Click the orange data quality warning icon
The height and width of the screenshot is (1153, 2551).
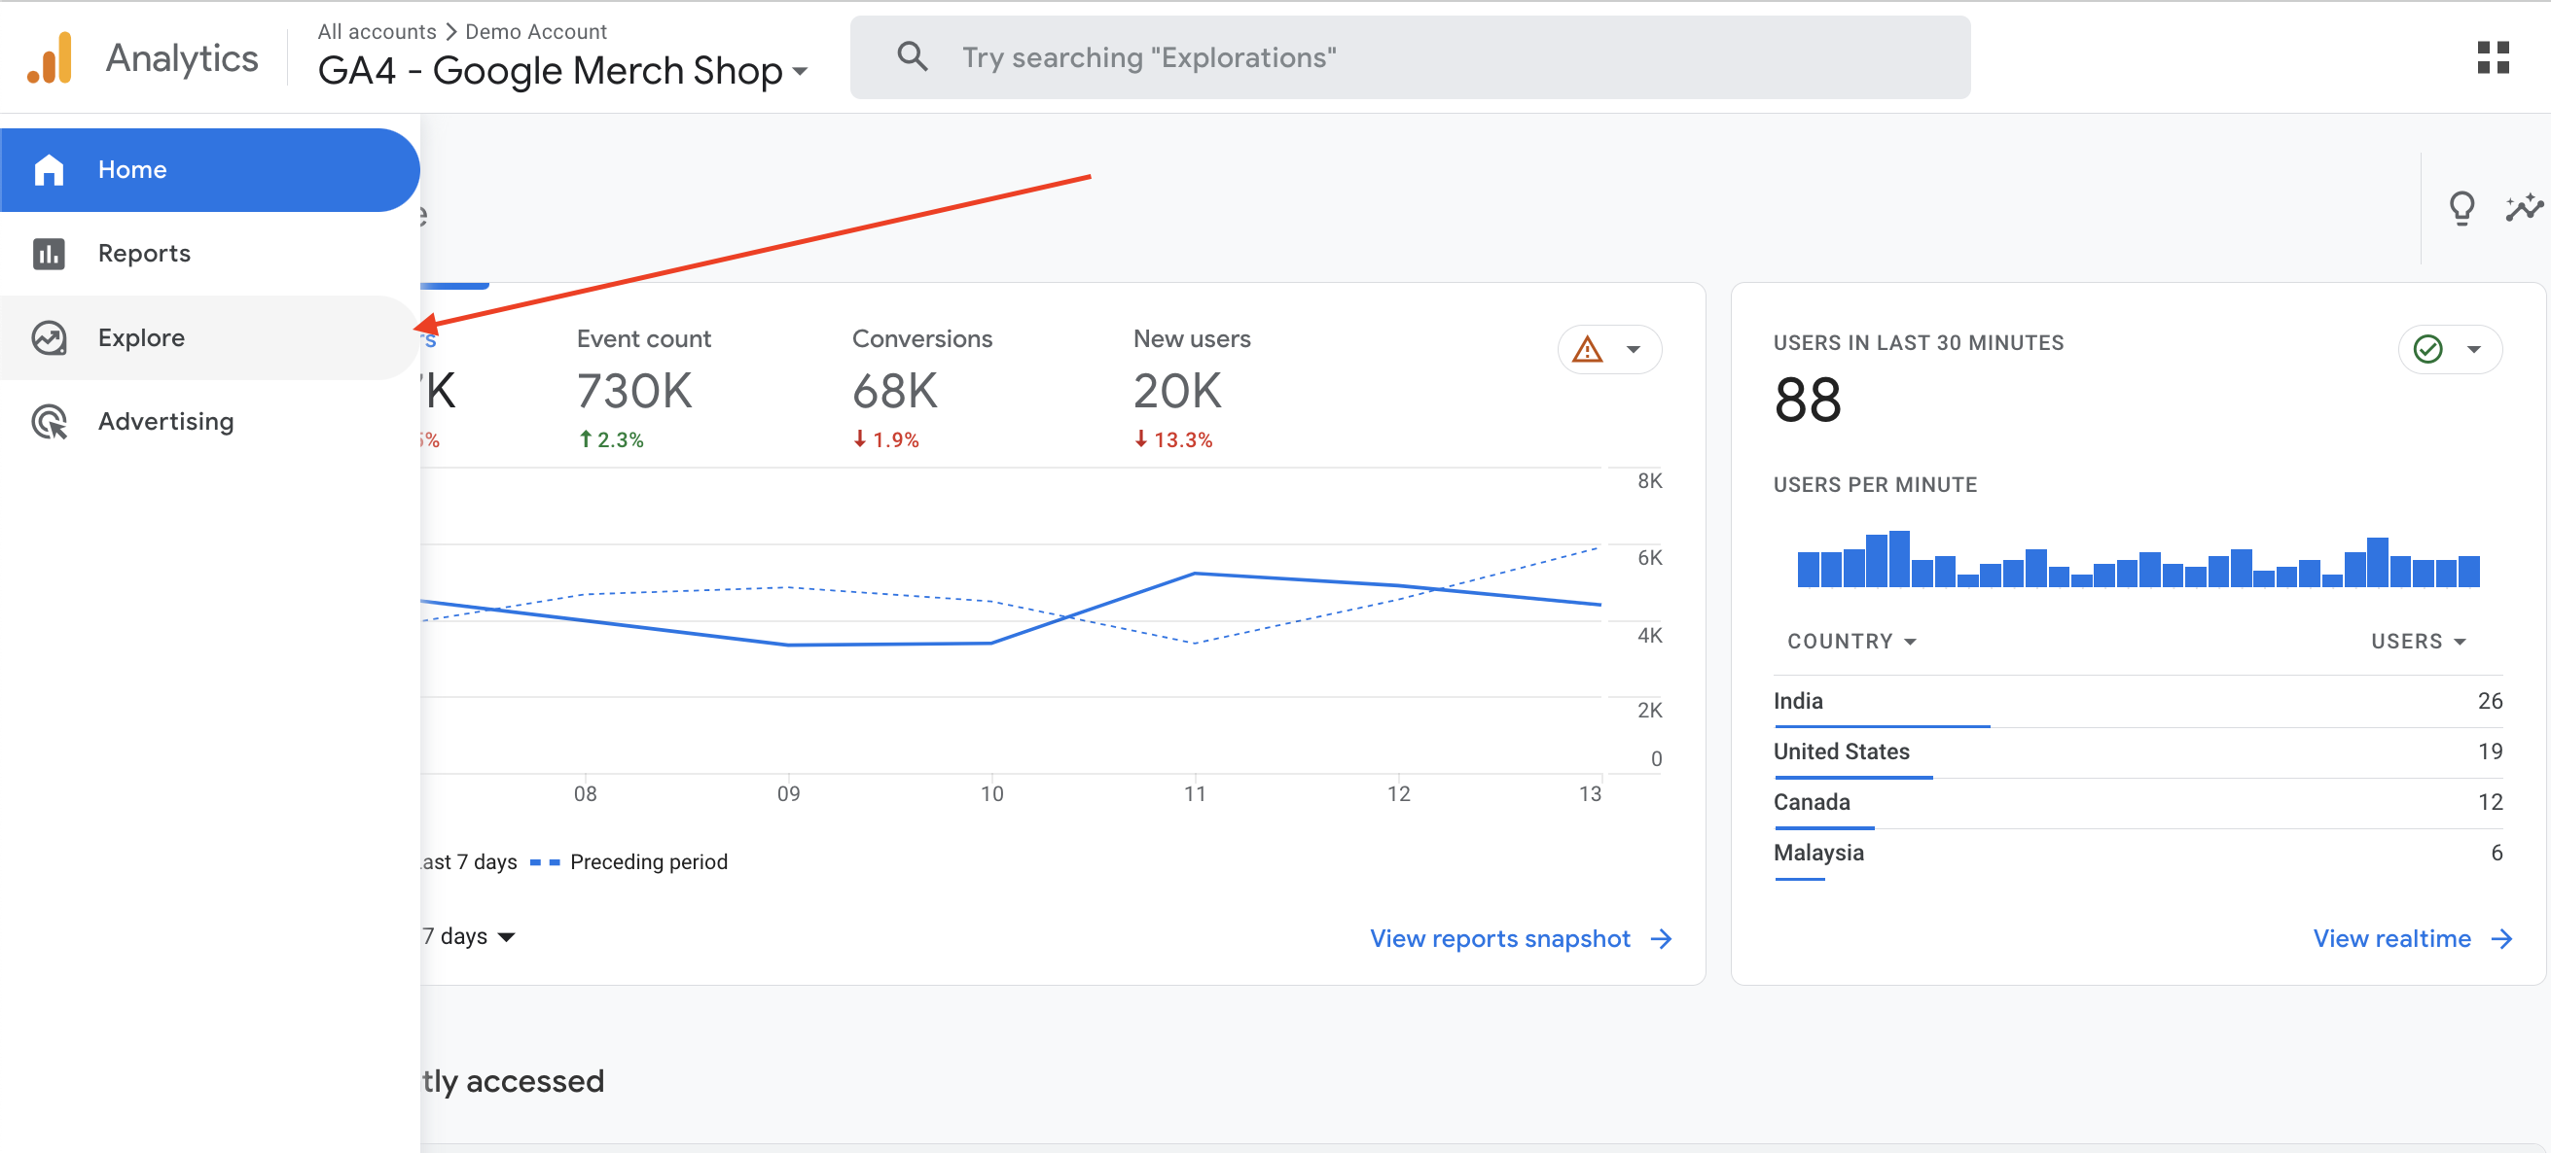(1588, 349)
